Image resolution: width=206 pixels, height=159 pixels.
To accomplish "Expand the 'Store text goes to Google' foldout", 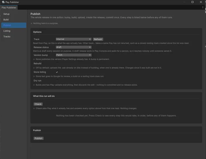I will coord(34,76).
